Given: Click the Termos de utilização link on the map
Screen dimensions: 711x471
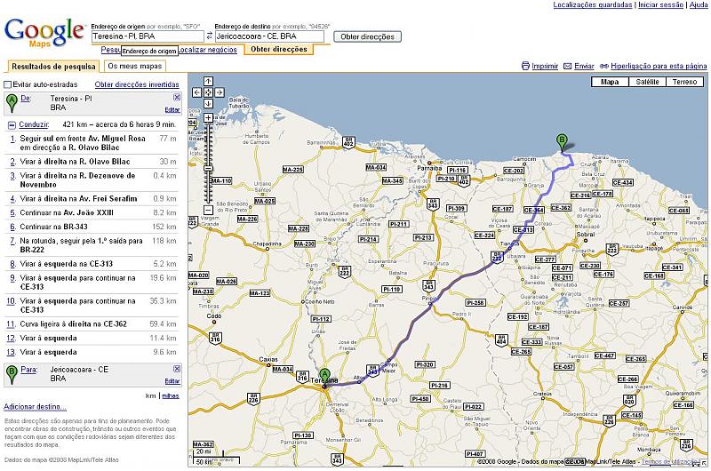Looking at the screenshot, I should pyautogui.click(x=670, y=462).
